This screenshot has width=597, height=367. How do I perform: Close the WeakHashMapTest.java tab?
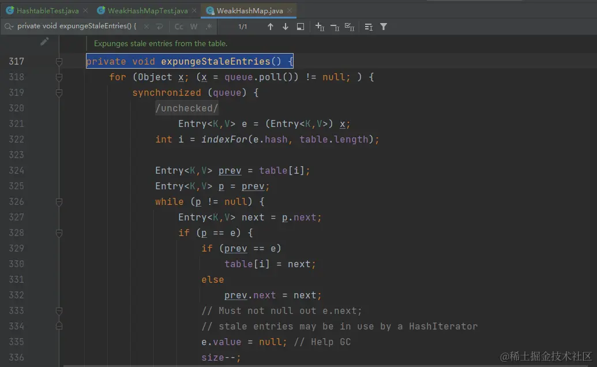click(194, 10)
